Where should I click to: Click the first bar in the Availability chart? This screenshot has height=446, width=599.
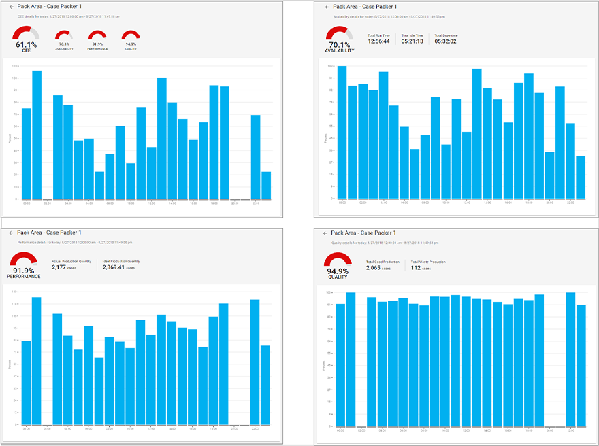342,132
